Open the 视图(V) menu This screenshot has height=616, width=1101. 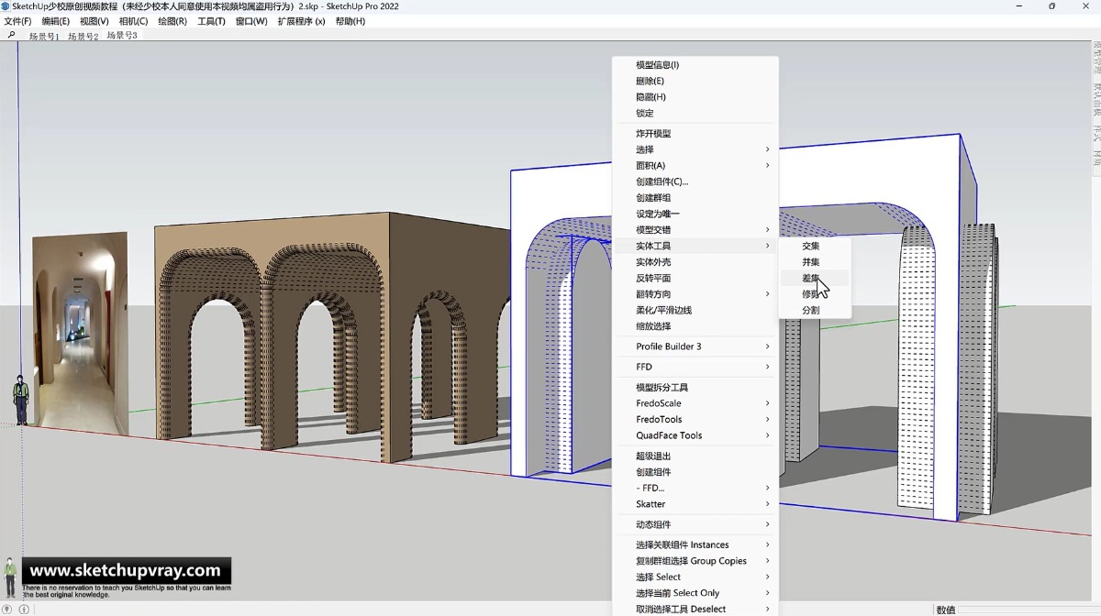pos(94,21)
